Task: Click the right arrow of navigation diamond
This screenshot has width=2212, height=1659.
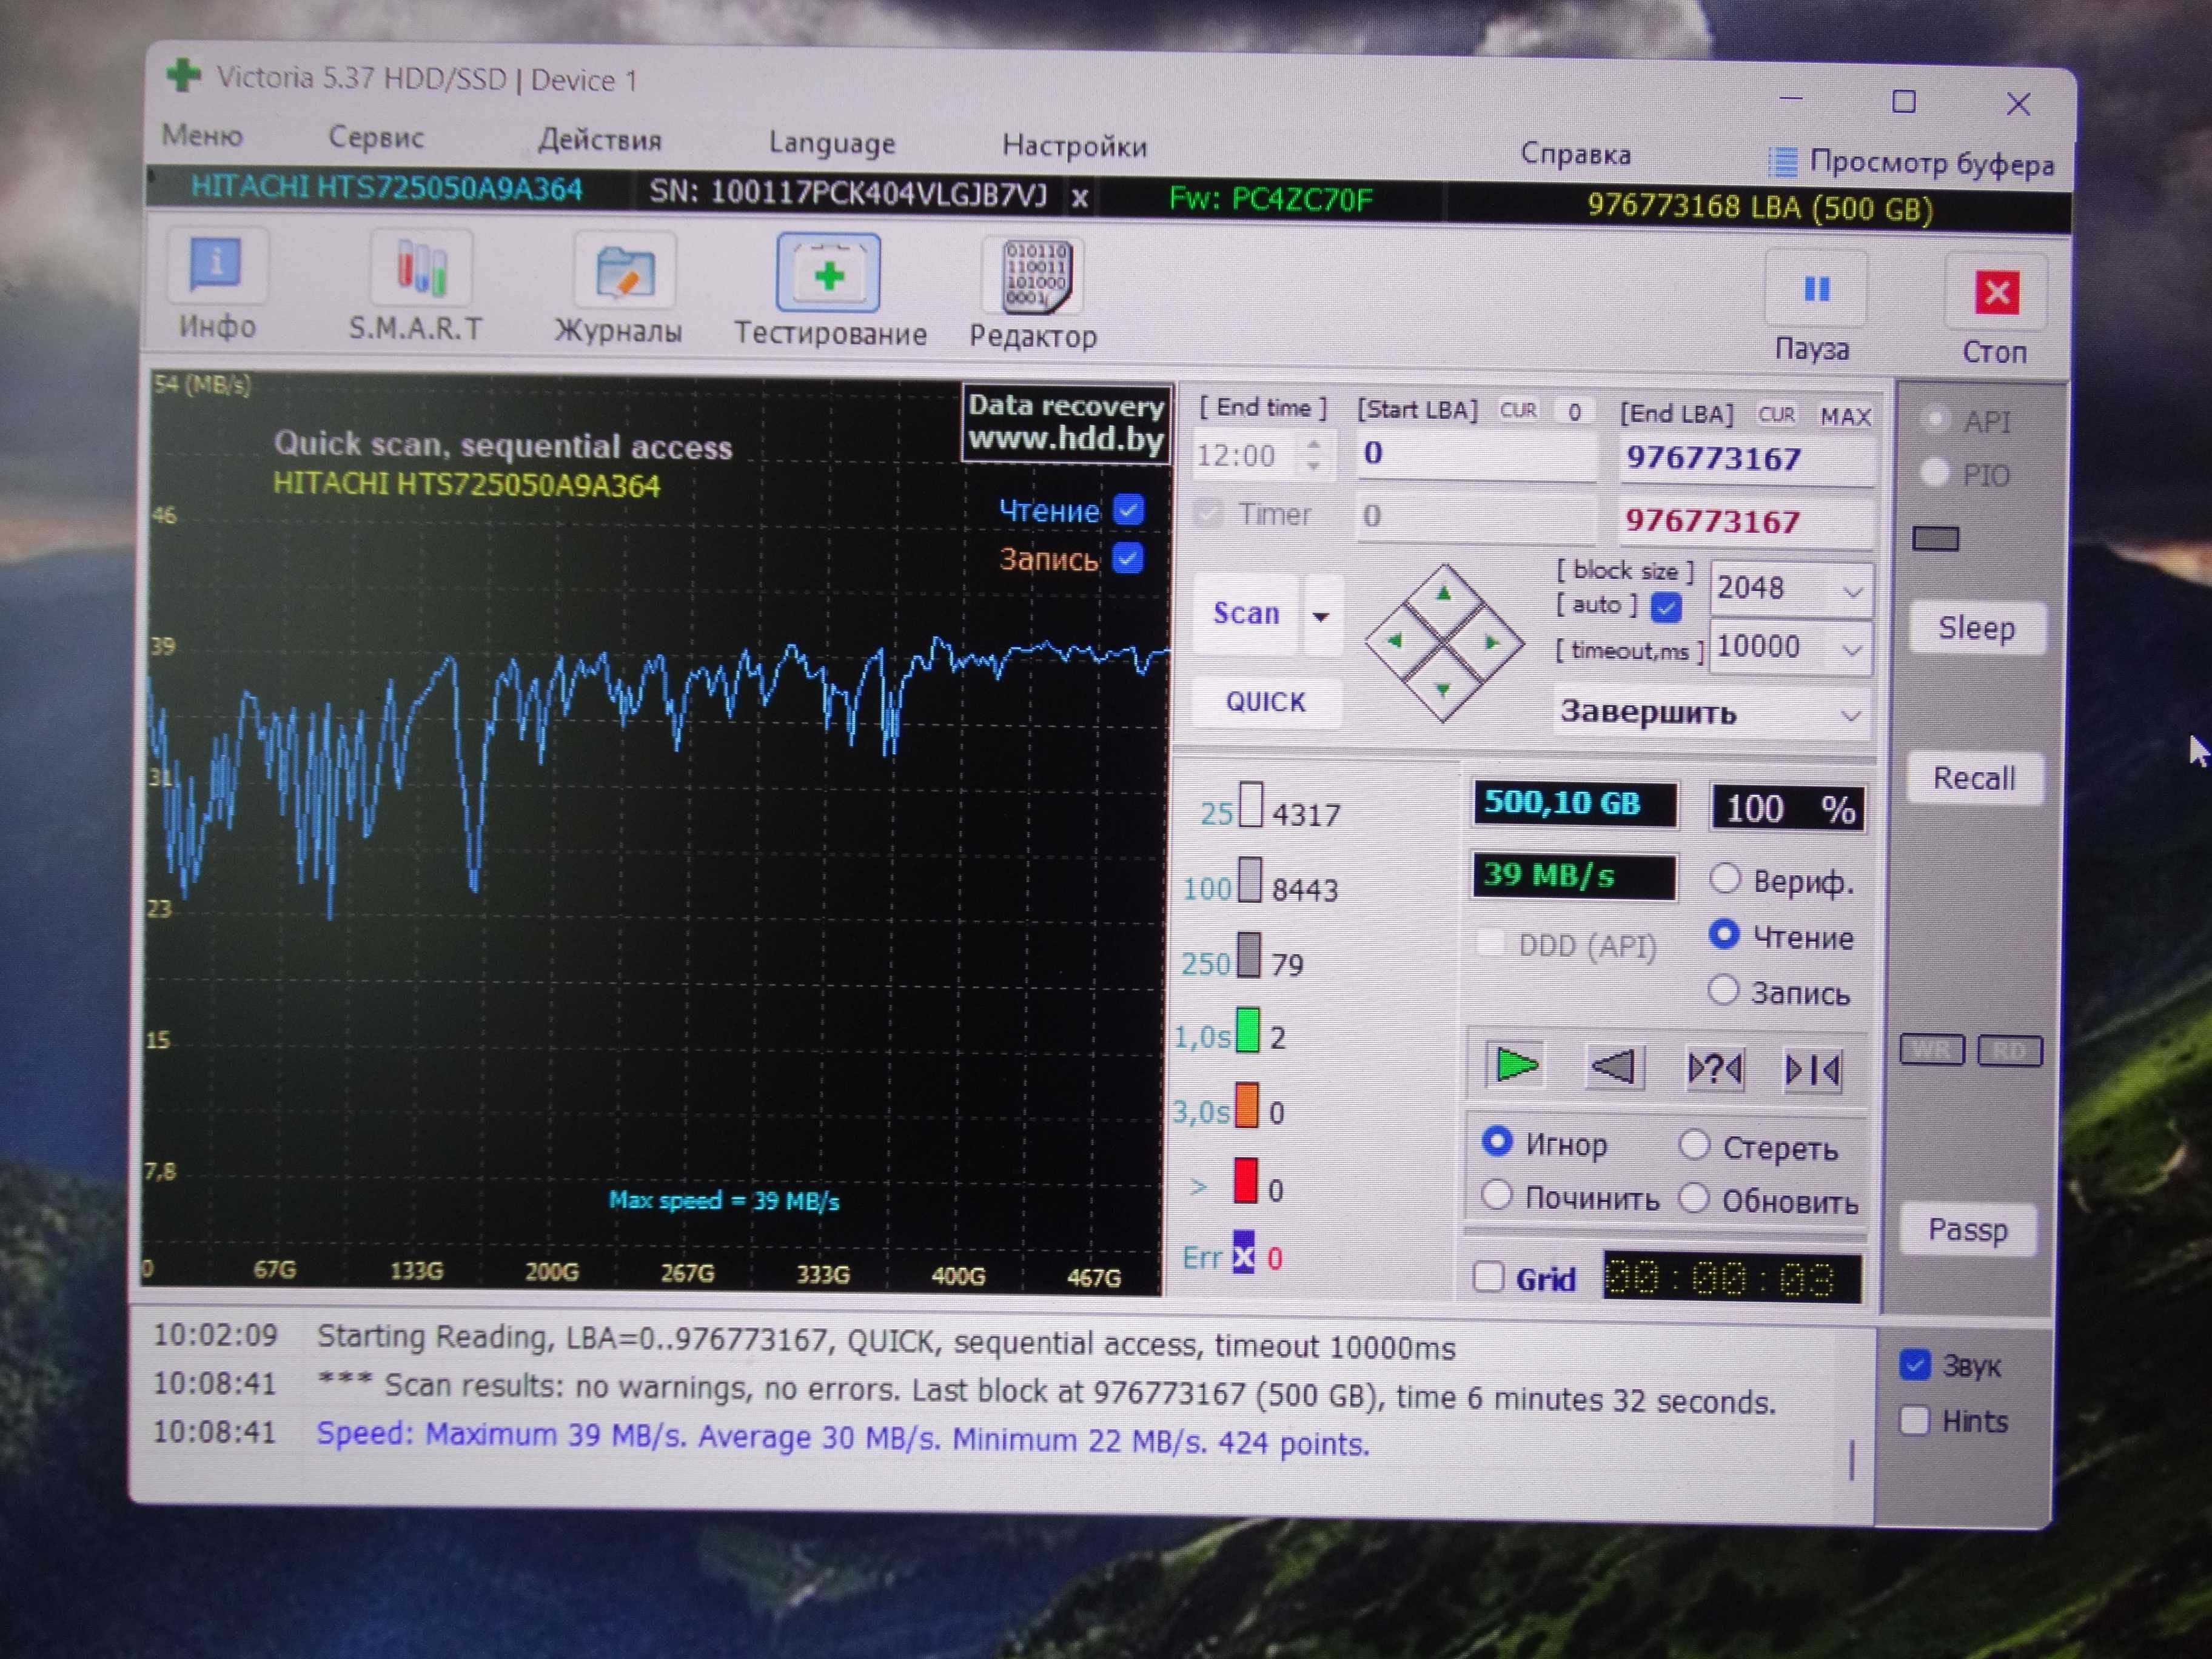Action: [x=1492, y=642]
